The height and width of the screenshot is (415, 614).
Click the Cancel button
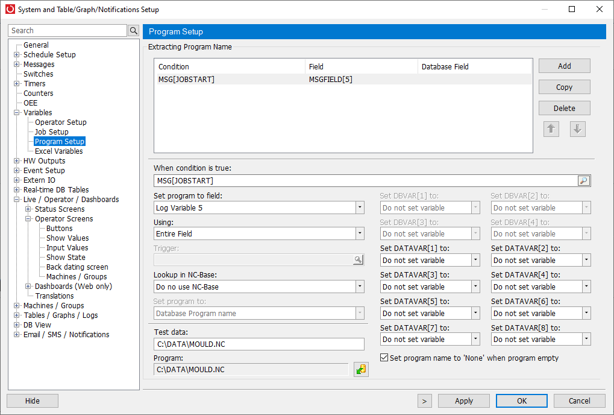580,401
